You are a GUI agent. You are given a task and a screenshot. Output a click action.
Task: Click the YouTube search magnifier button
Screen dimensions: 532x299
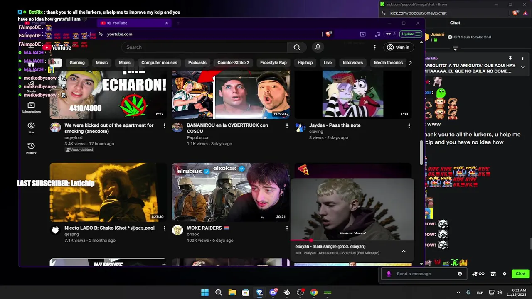pyautogui.click(x=297, y=47)
